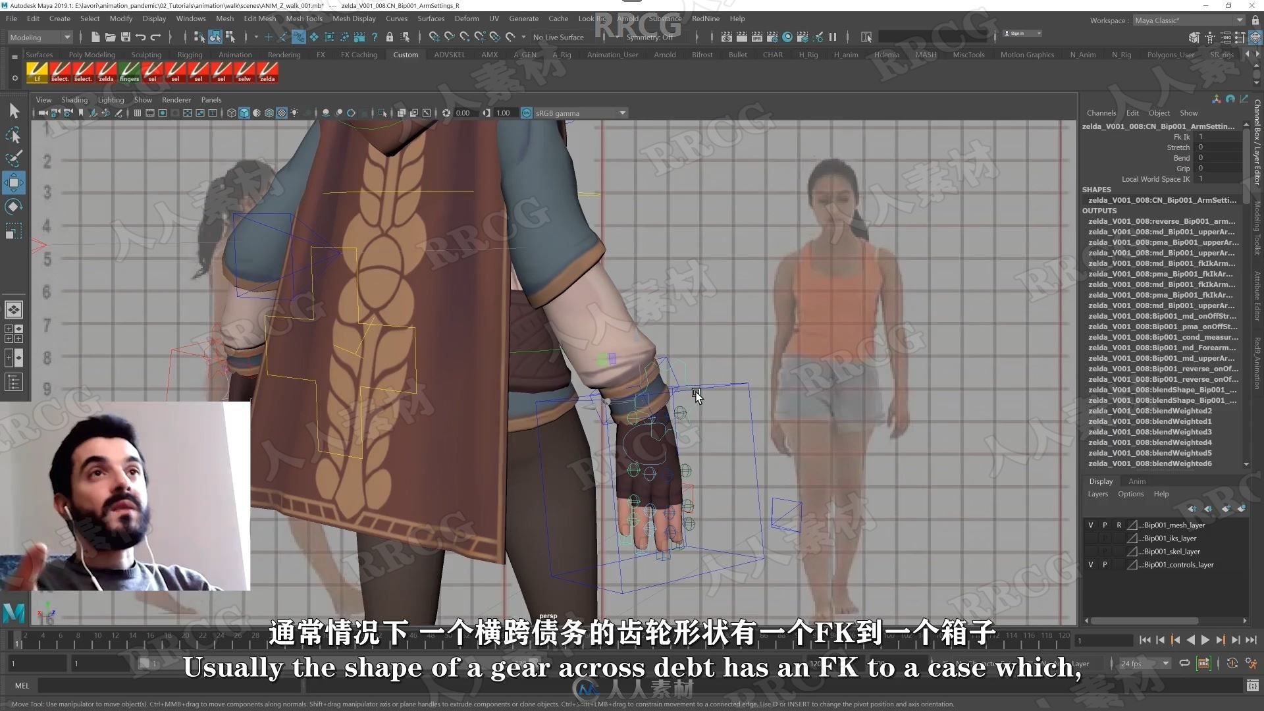Switch to the Rigging shelf tab

pyautogui.click(x=190, y=55)
